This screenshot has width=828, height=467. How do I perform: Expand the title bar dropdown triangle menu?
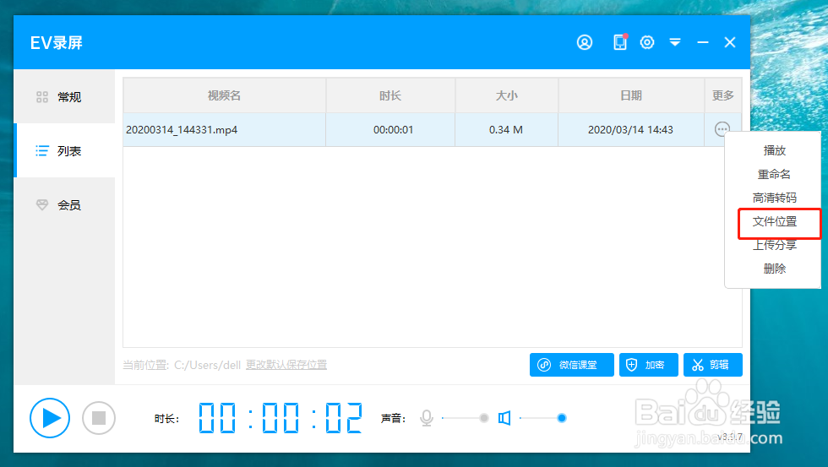click(x=675, y=42)
